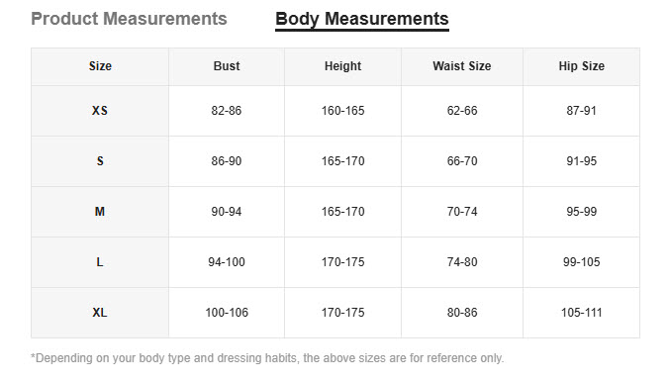Select the S size row label
The image size is (669, 382).
point(100,161)
